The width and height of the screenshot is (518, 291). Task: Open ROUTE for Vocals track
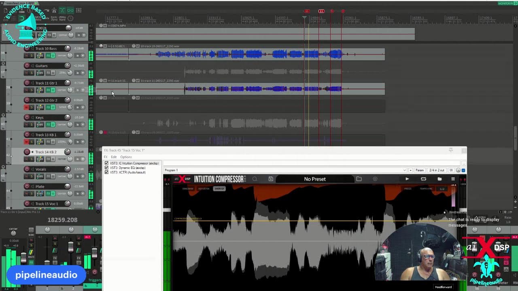click(40, 176)
